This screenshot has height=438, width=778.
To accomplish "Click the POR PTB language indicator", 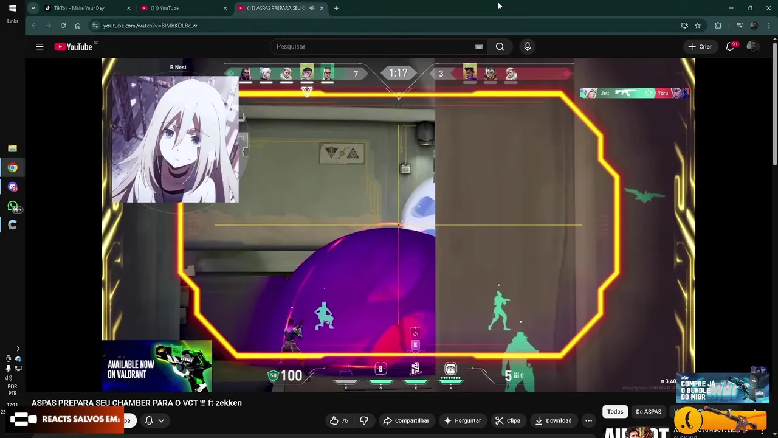I will (x=12, y=390).
